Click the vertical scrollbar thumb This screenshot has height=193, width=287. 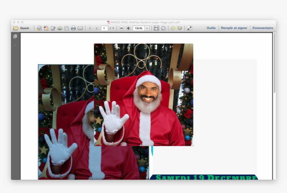point(274,63)
